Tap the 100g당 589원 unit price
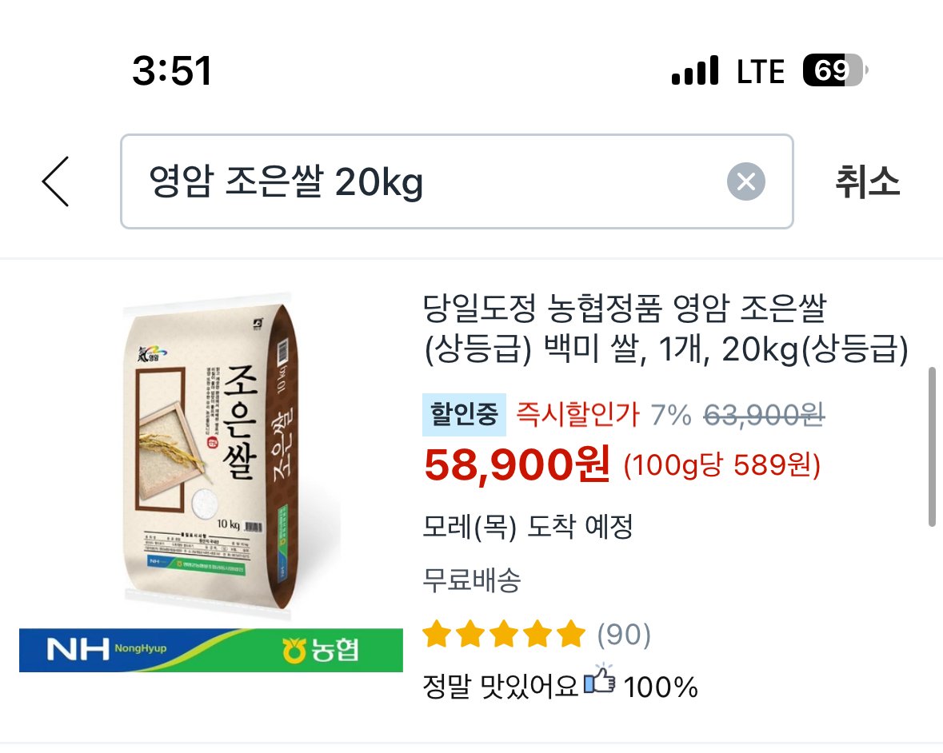Image resolution: width=943 pixels, height=753 pixels. click(x=721, y=465)
